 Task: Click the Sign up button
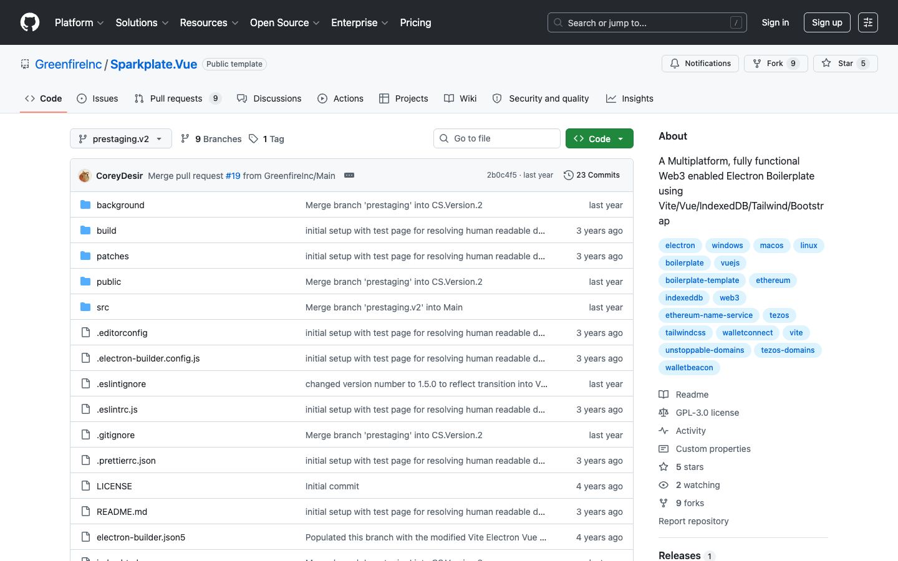(x=827, y=22)
